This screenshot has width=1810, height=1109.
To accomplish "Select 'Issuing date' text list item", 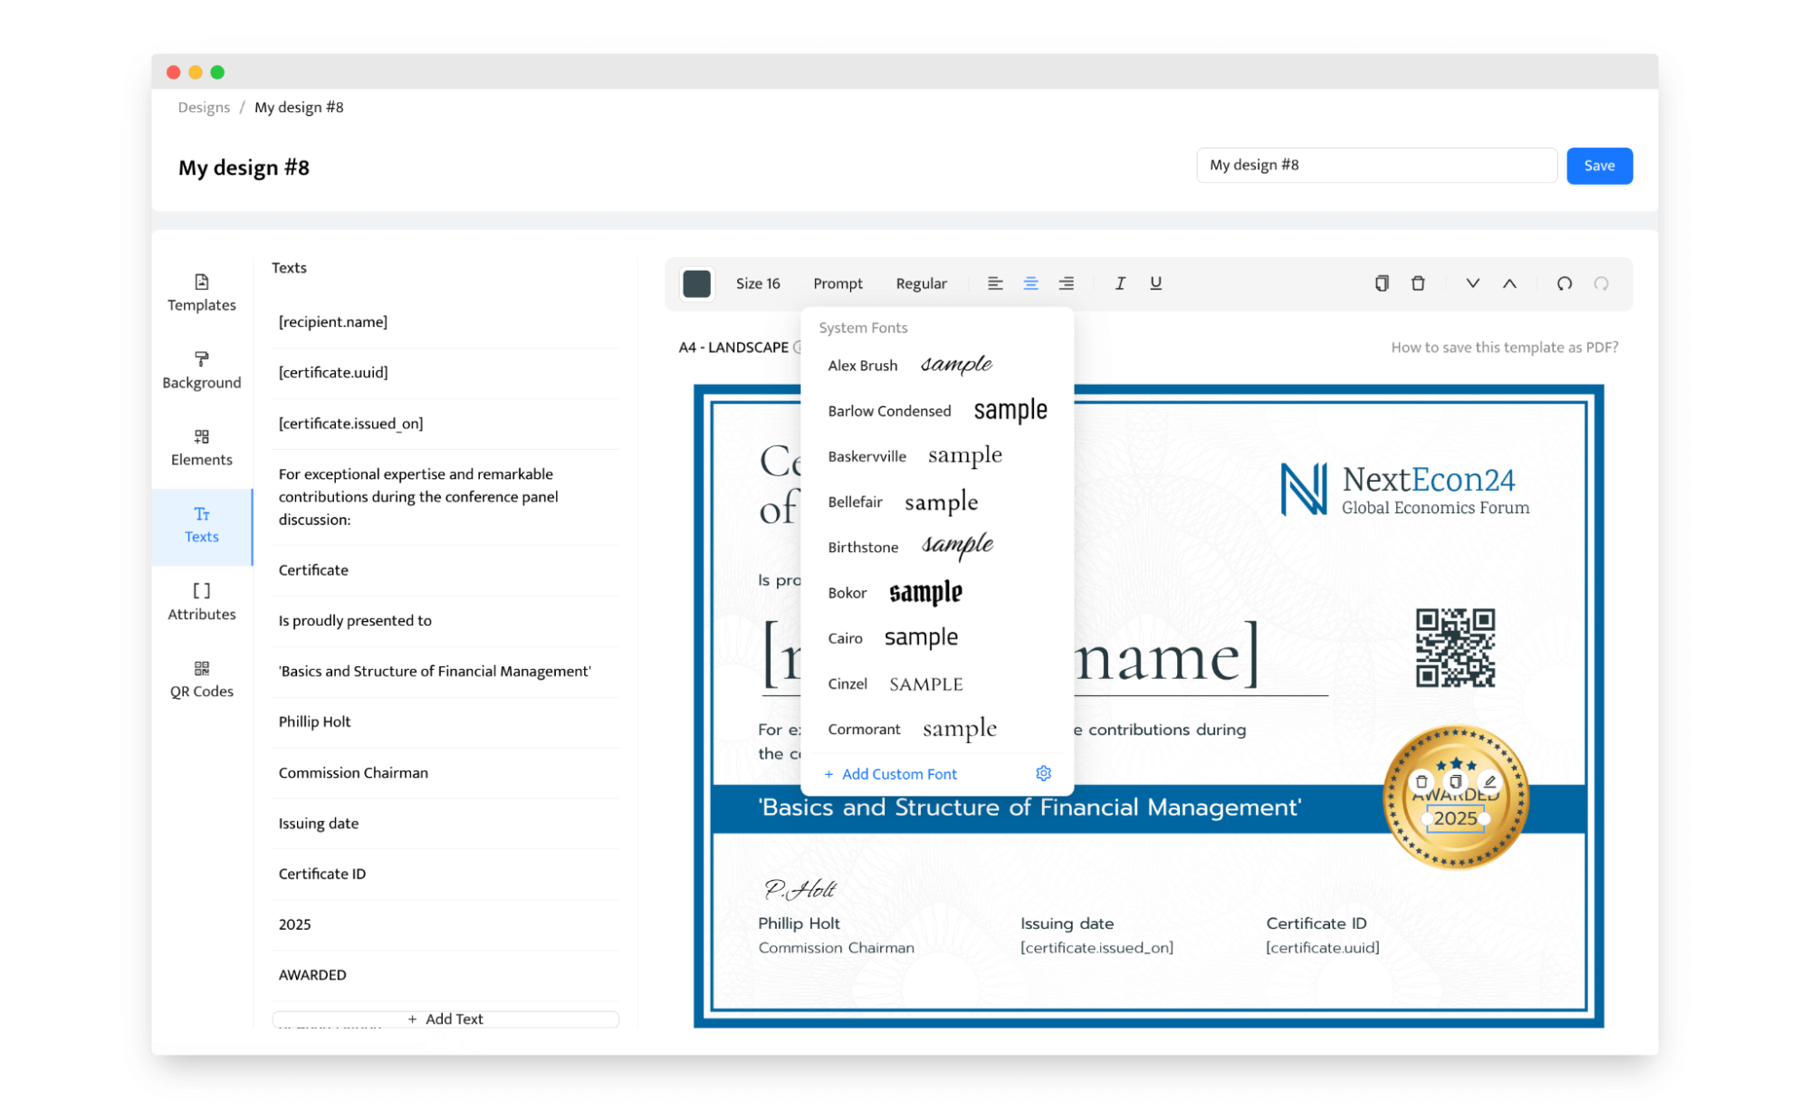I will click(445, 824).
